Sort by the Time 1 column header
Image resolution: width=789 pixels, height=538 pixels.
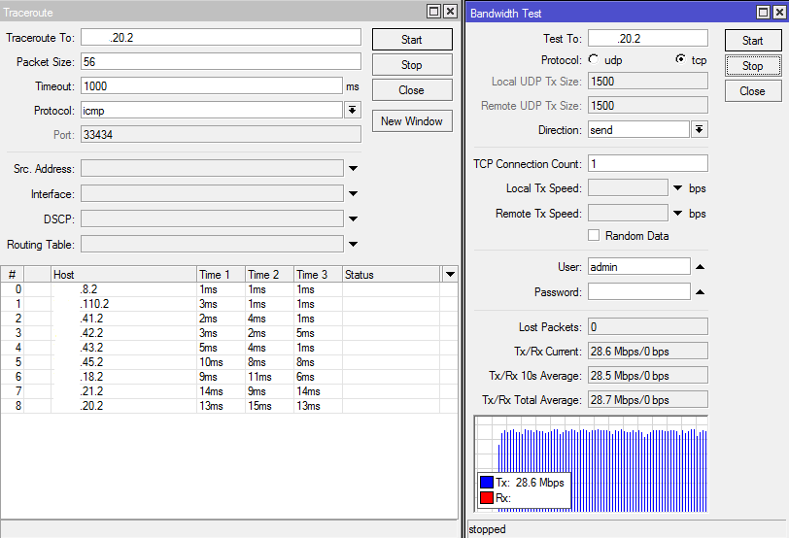(221, 275)
